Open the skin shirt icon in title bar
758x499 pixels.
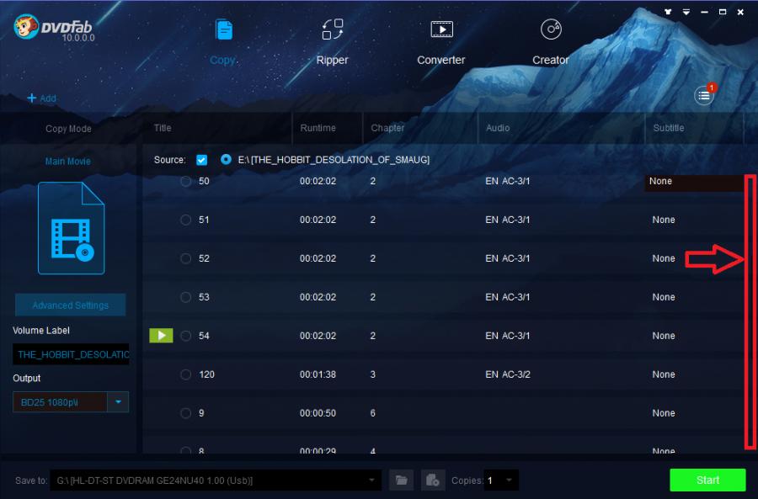[x=668, y=12]
